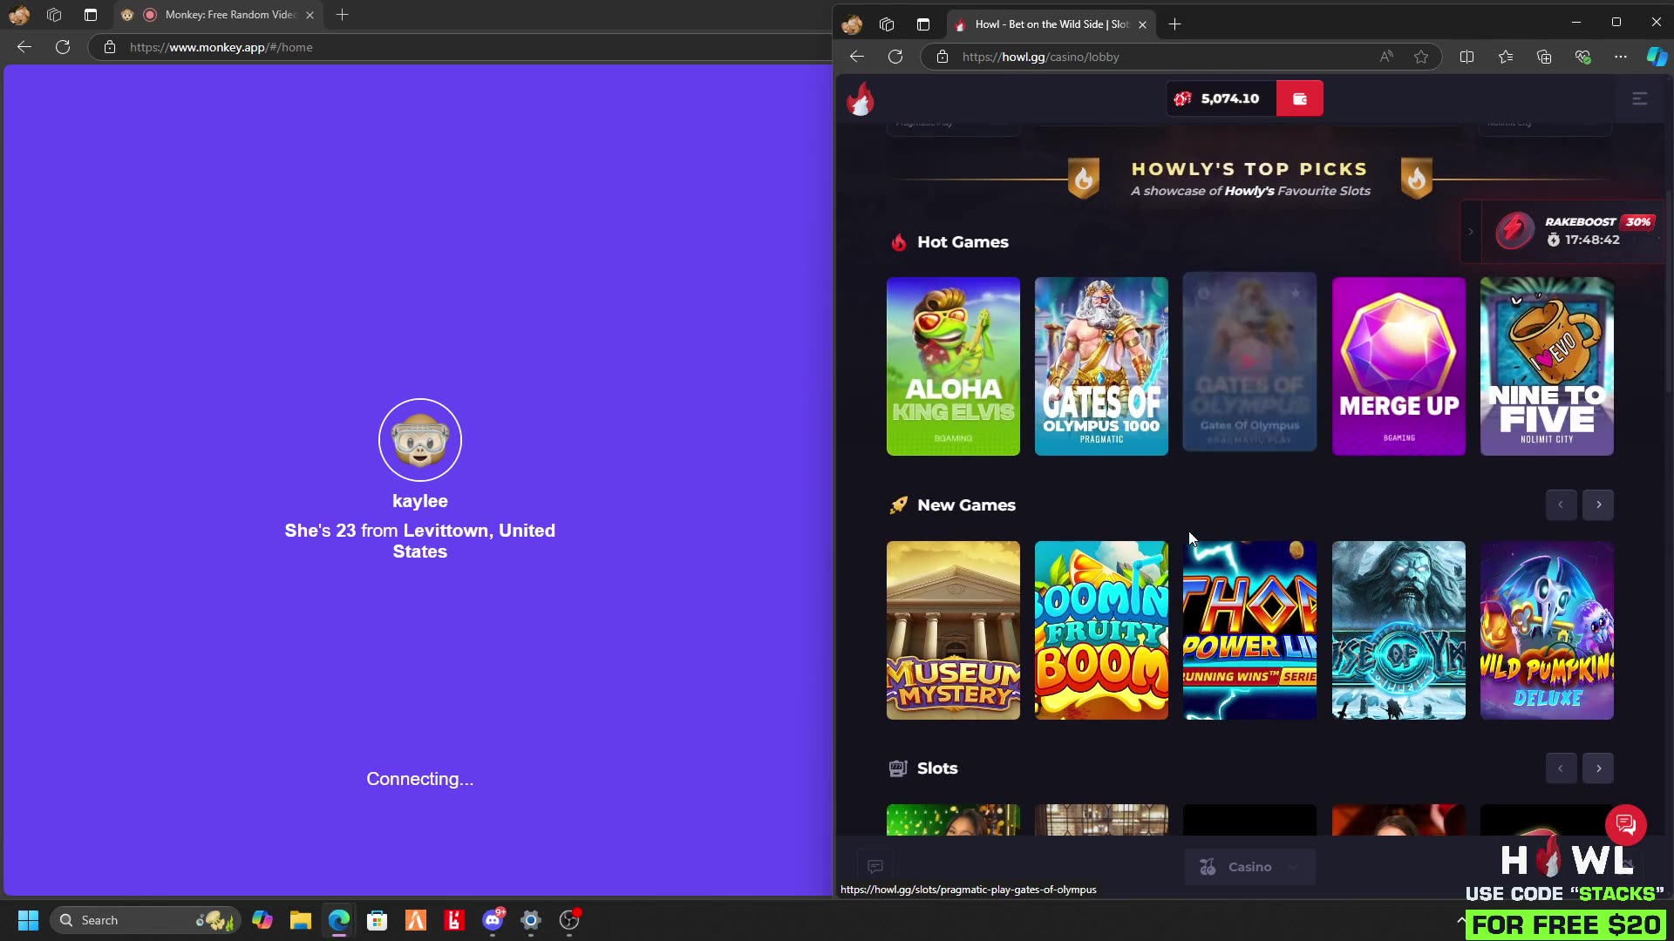Click the Howl wolf flame logo
This screenshot has height=941, width=1674.
pos(861,98)
